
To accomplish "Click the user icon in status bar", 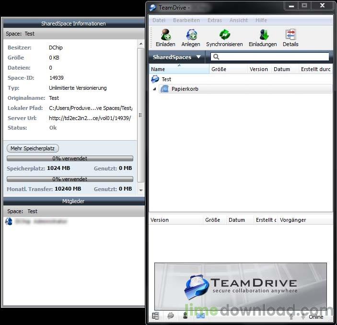I will (185, 315).
